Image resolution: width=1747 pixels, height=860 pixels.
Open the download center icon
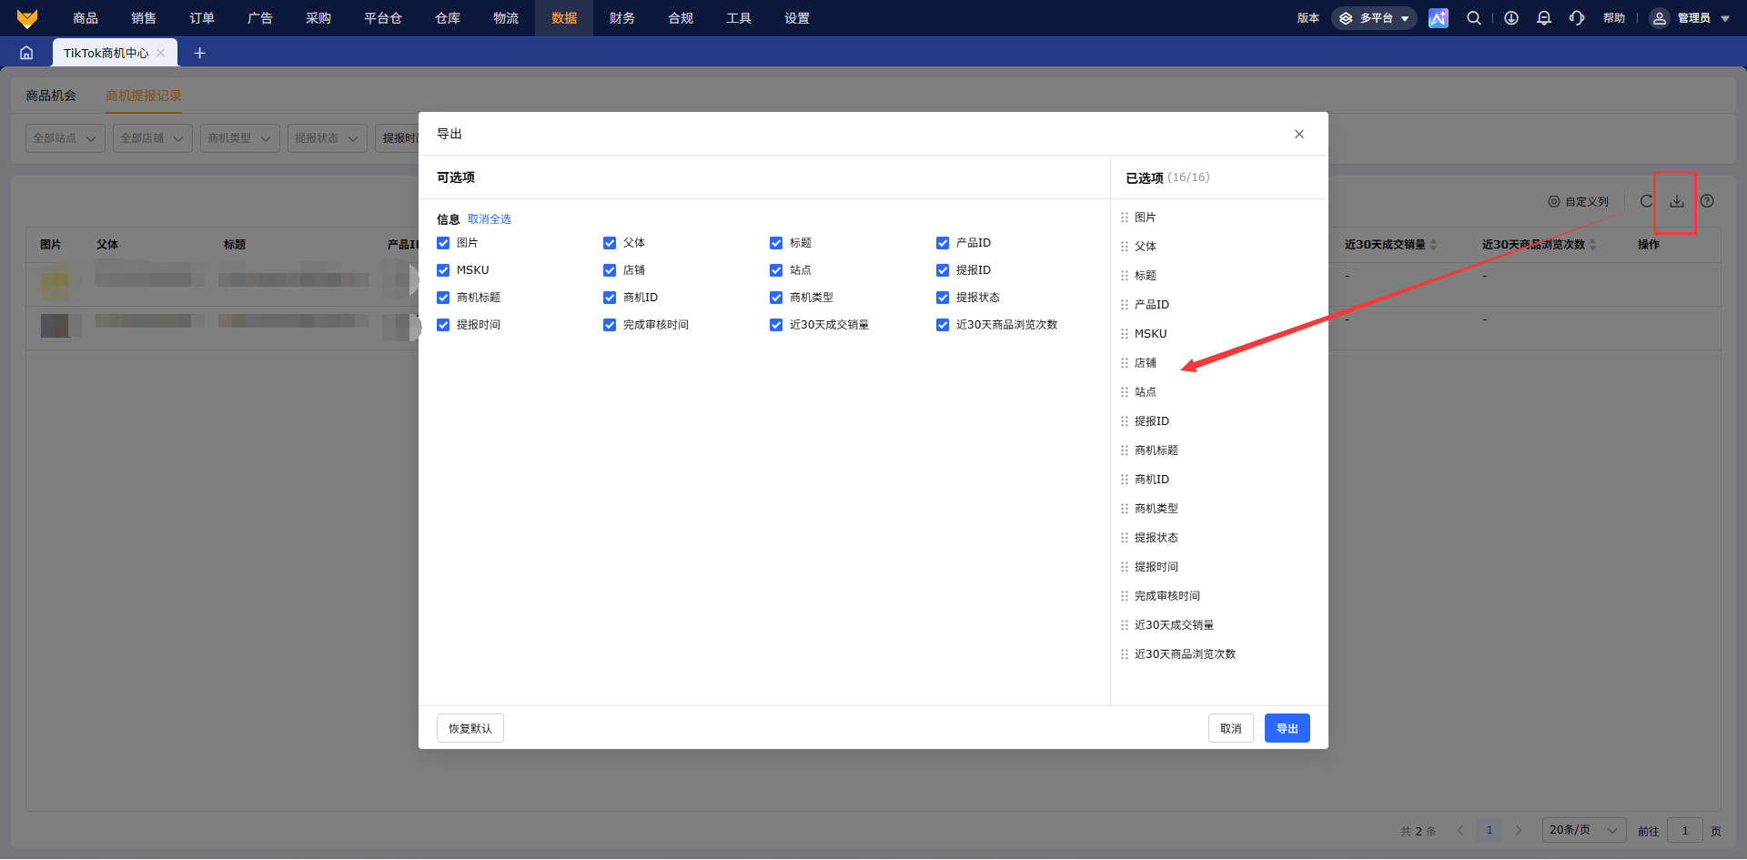click(1511, 18)
